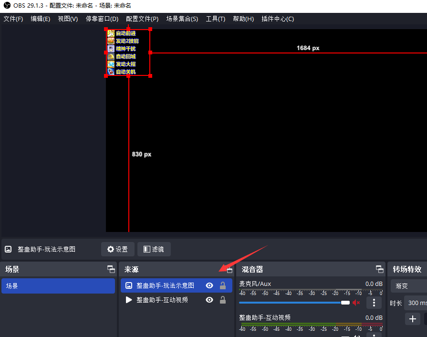Click the OBS logo in title bar

7,5
